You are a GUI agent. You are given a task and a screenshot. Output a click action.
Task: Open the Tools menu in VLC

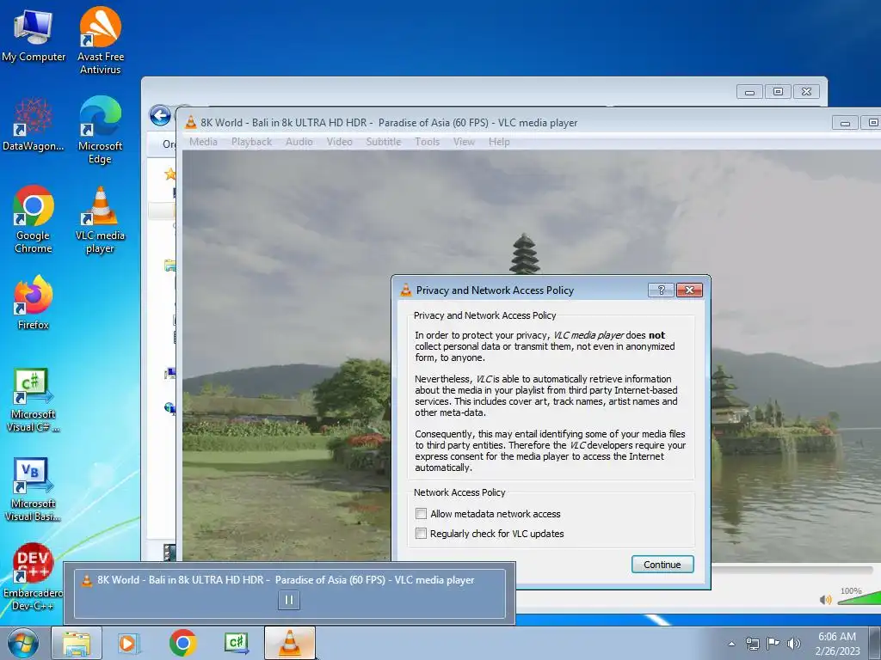(427, 142)
